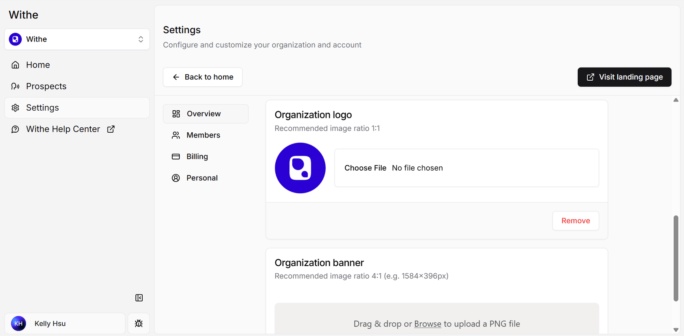Image resolution: width=684 pixels, height=336 pixels.
Task: Click the settings page subtitle text
Action: pos(262,45)
